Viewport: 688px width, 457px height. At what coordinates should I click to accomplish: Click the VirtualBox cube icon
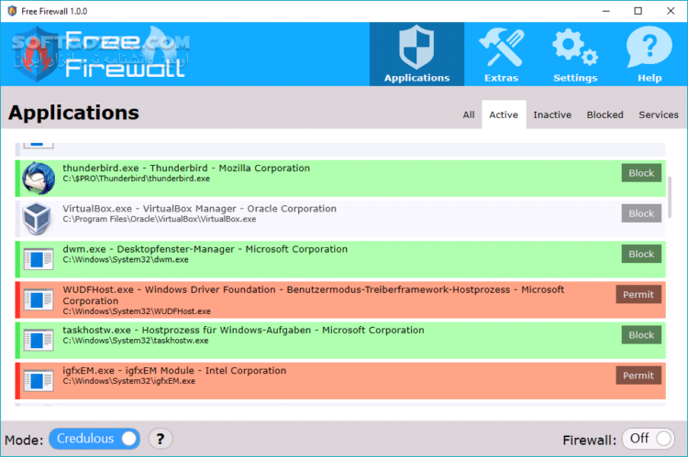pyautogui.click(x=38, y=218)
